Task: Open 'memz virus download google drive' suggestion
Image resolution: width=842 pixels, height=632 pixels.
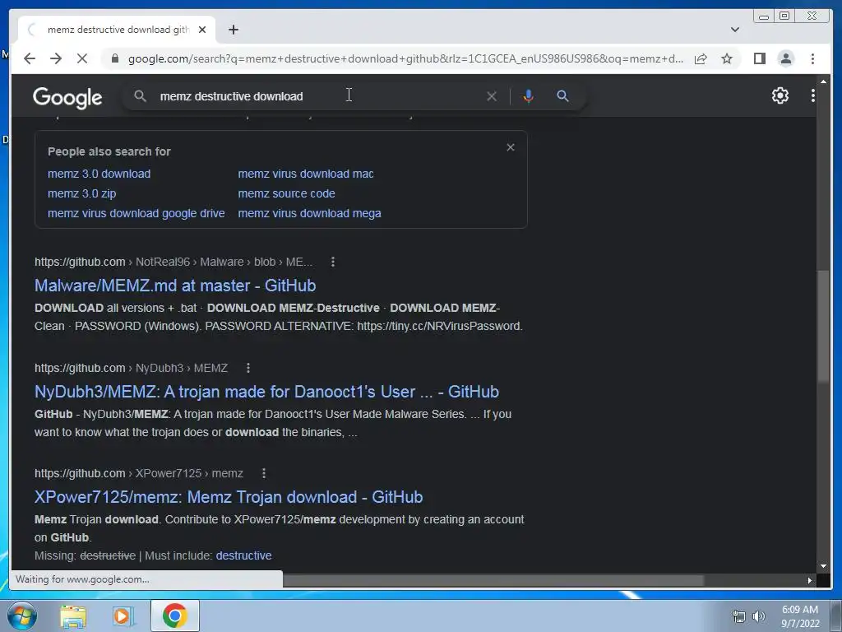Action: pyautogui.click(x=136, y=213)
